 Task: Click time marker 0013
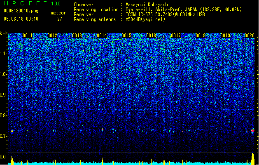(x=77, y=35)
